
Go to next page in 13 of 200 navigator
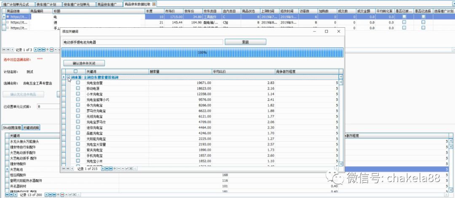(x=50, y=195)
